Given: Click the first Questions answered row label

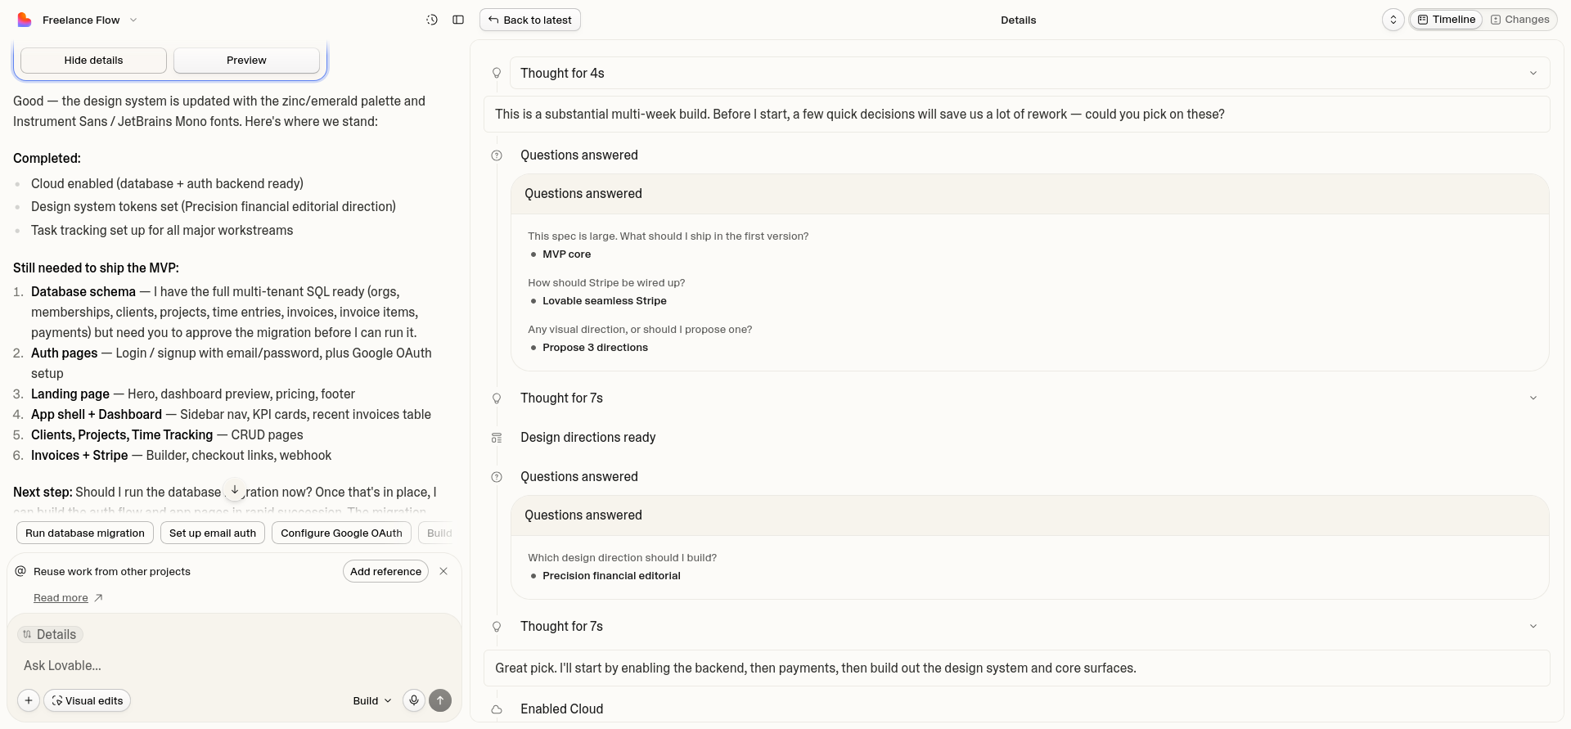Looking at the screenshot, I should [578, 155].
